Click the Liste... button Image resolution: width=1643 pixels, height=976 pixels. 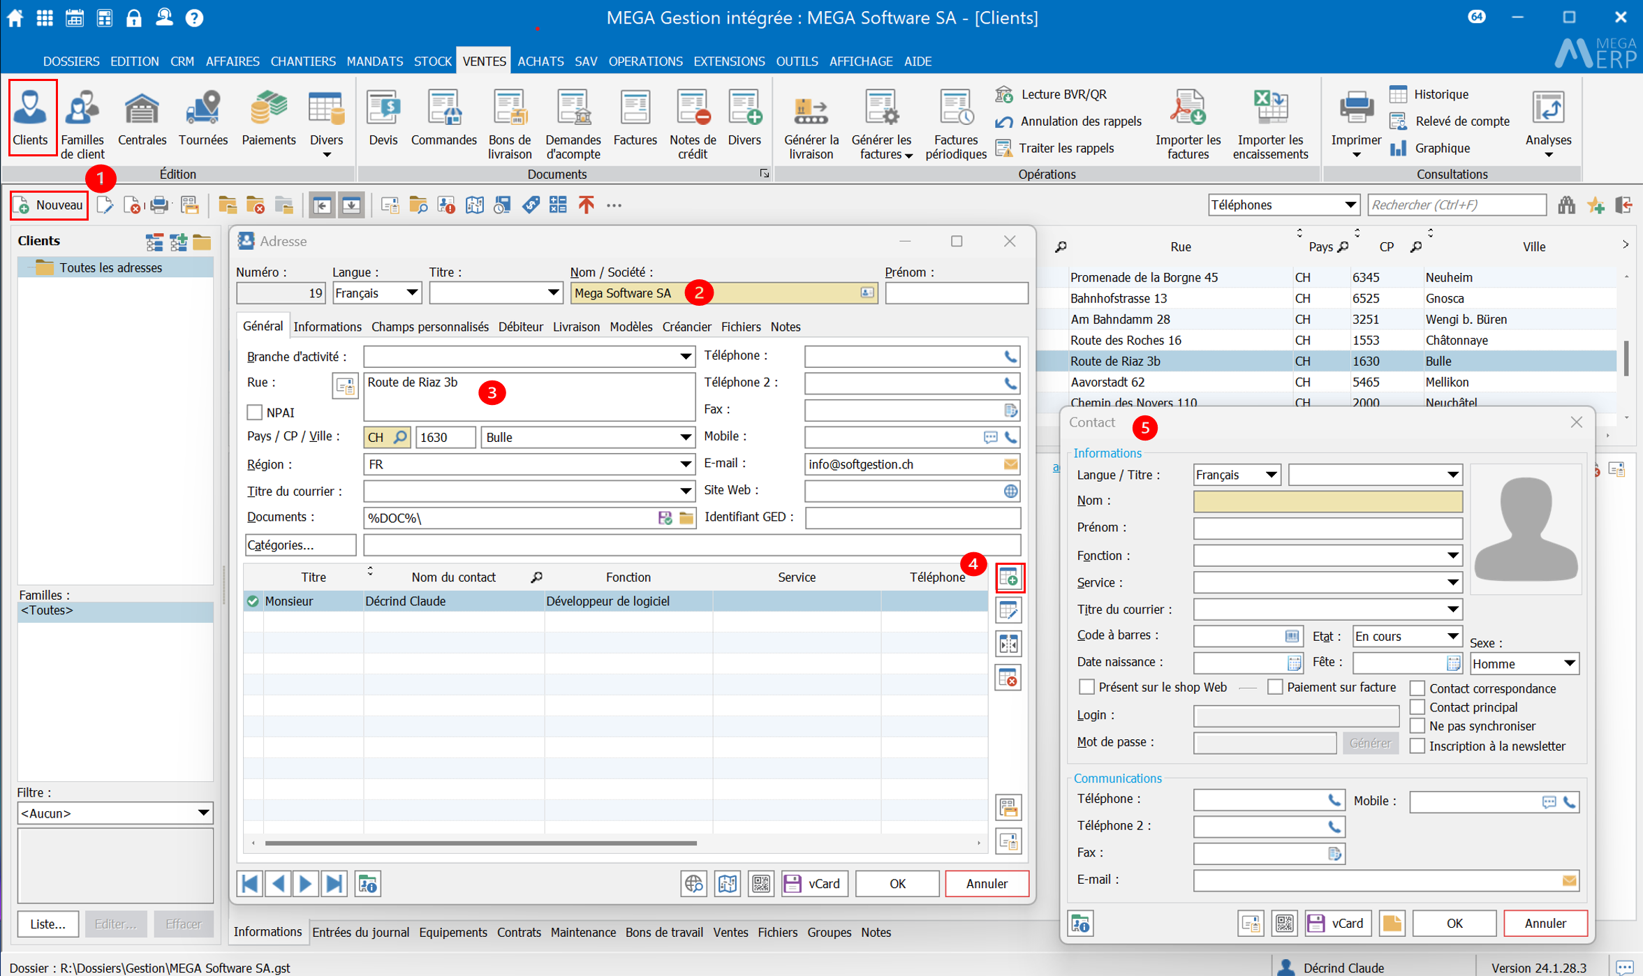48,924
